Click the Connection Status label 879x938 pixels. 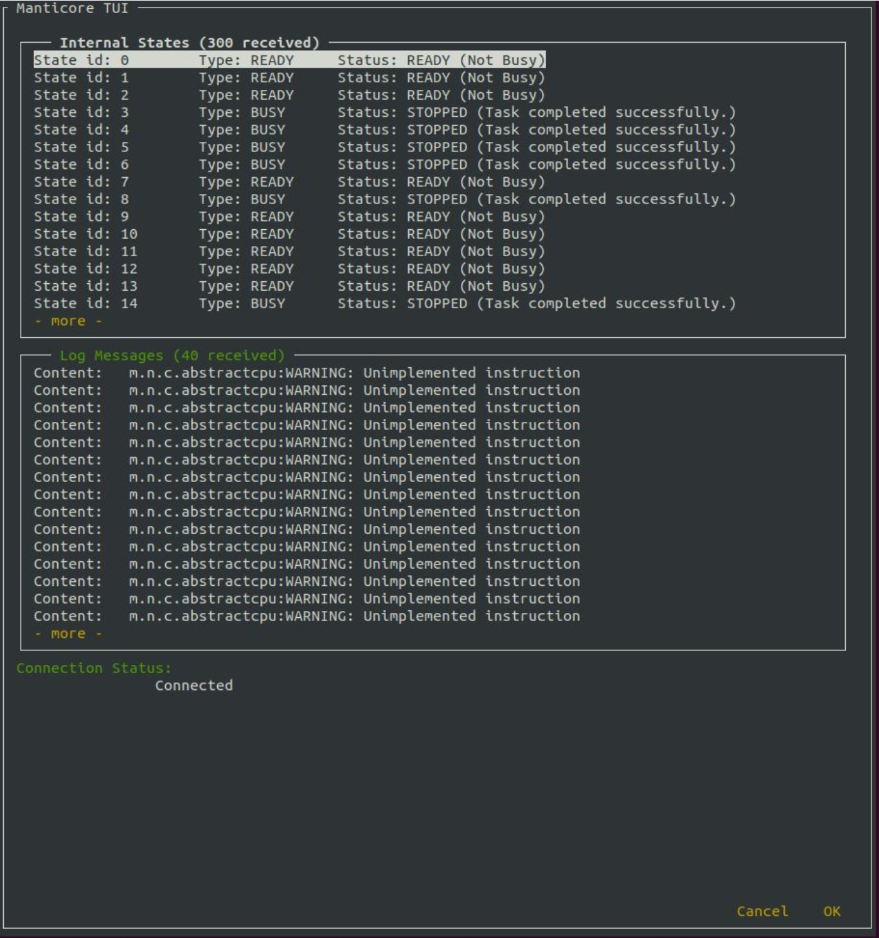94,668
